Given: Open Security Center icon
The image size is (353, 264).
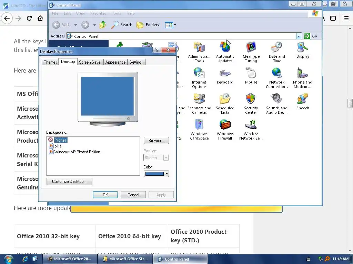Looking at the screenshot, I should pos(251,103).
